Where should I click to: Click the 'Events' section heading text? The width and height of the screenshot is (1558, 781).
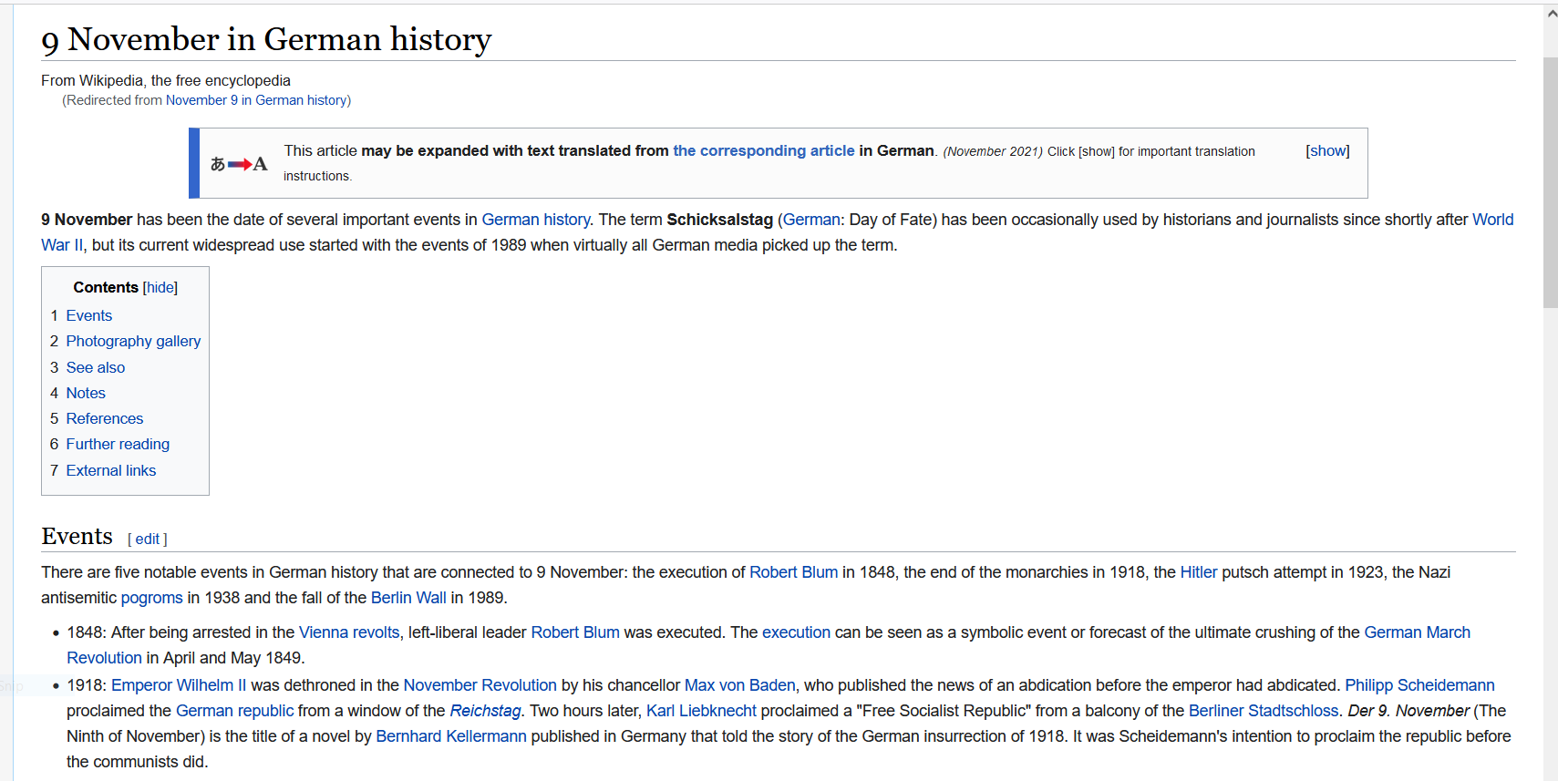(77, 536)
